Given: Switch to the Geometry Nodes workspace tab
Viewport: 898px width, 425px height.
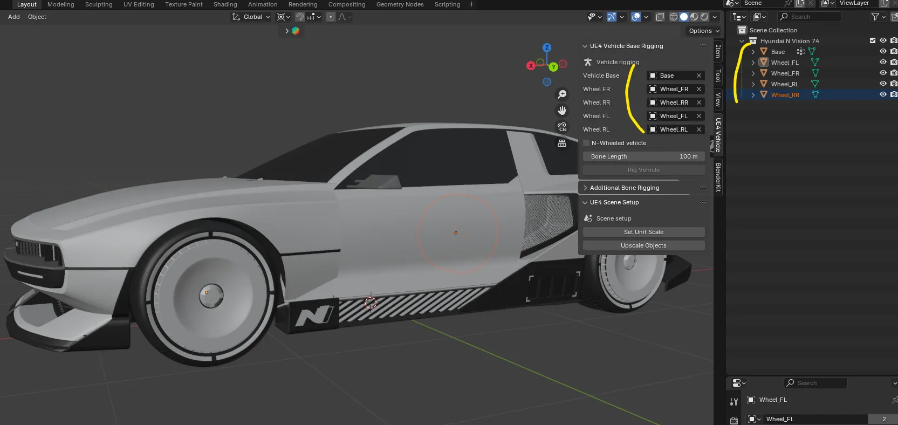Looking at the screenshot, I should pos(400,4).
